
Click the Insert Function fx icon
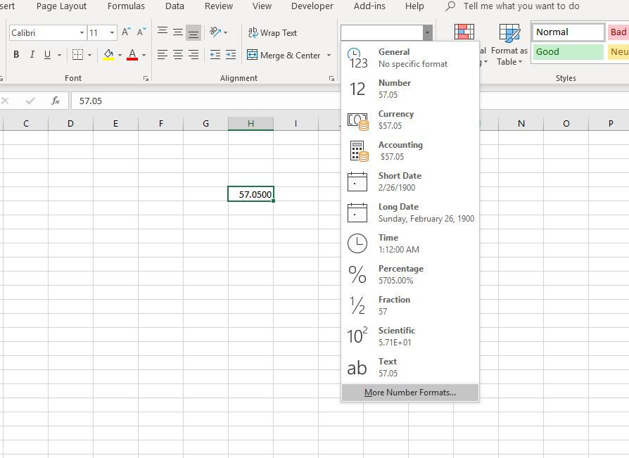(56, 99)
